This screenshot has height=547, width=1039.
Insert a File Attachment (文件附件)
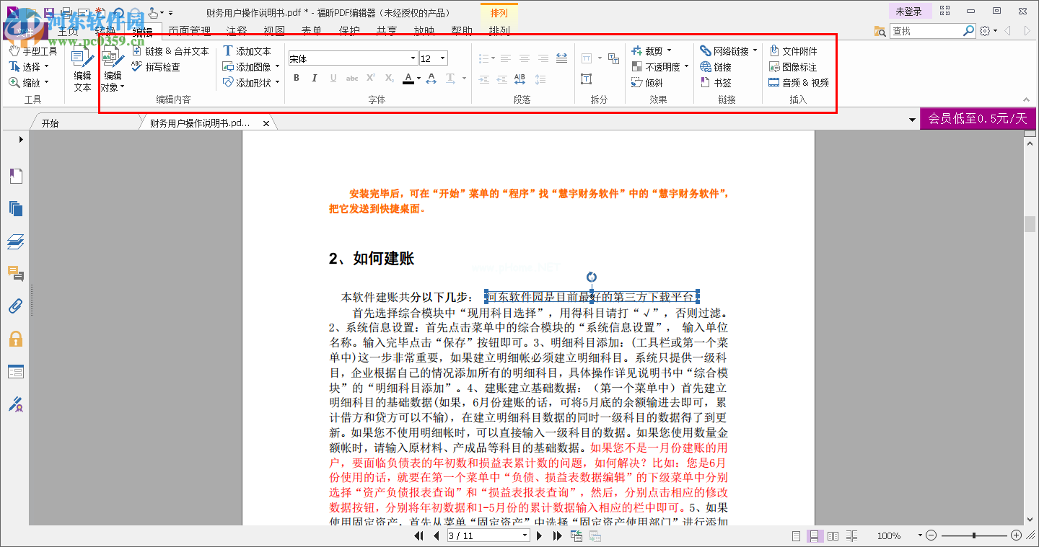coord(793,51)
